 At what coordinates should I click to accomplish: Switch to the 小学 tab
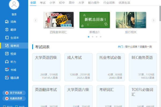pyautogui.click(x=52, y=3)
